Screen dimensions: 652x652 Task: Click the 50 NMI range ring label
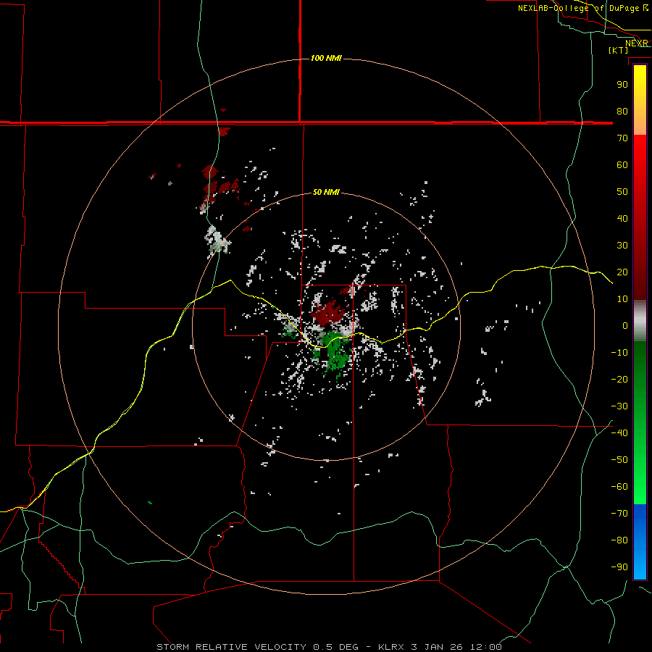326,192
